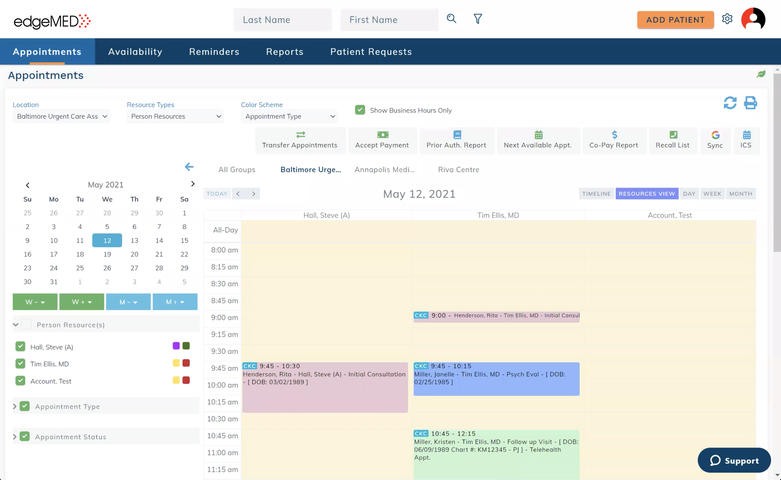Click the ADD PATIENT button
The width and height of the screenshot is (781, 480).
point(675,20)
